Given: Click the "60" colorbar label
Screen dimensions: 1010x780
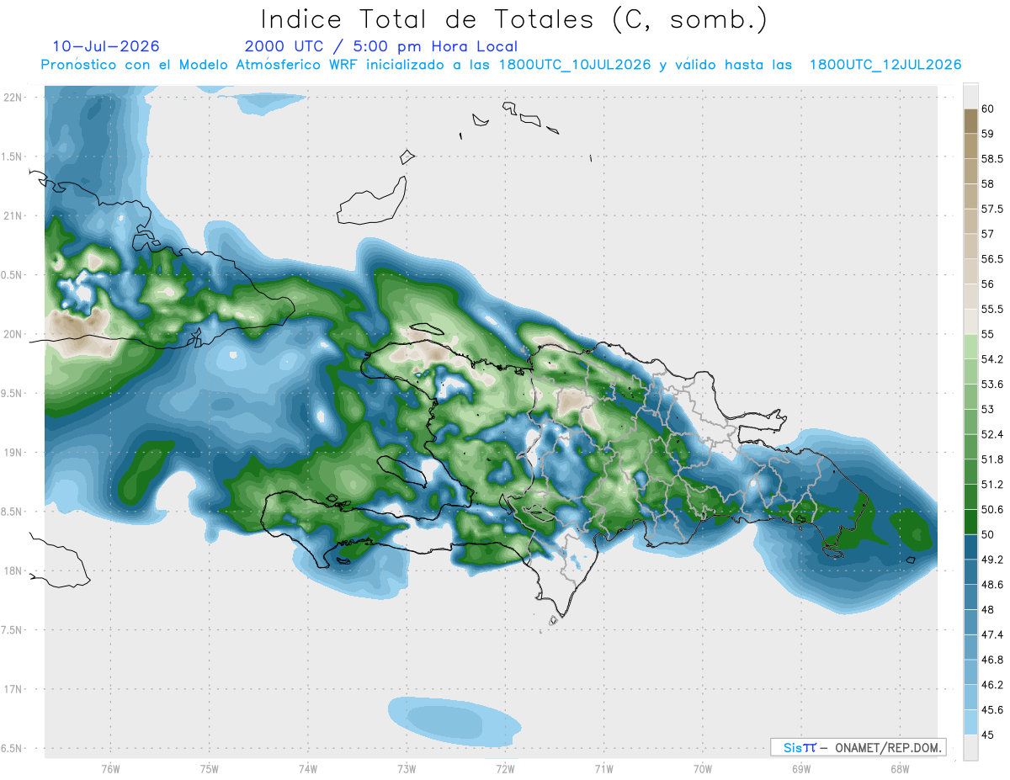Looking at the screenshot, I should point(987,109).
